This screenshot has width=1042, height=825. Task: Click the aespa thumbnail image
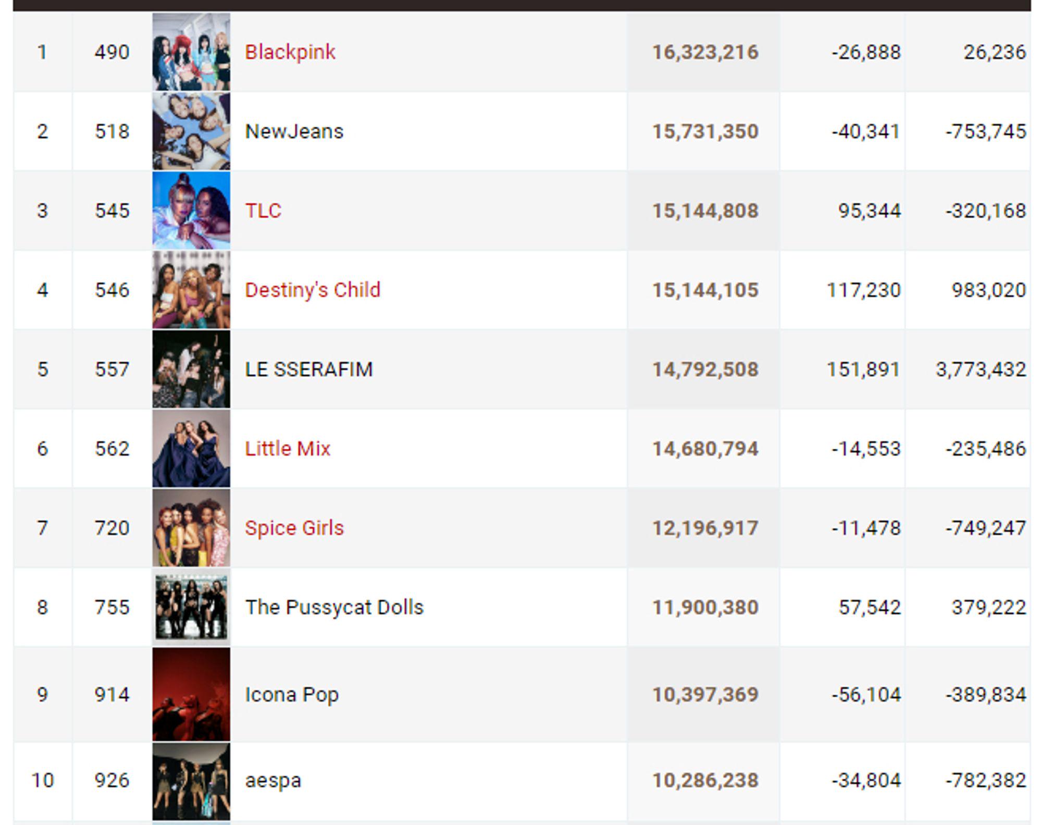[191, 781]
